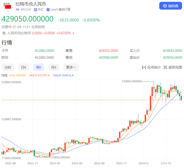Switch to the 分时 chart tab

8,67
